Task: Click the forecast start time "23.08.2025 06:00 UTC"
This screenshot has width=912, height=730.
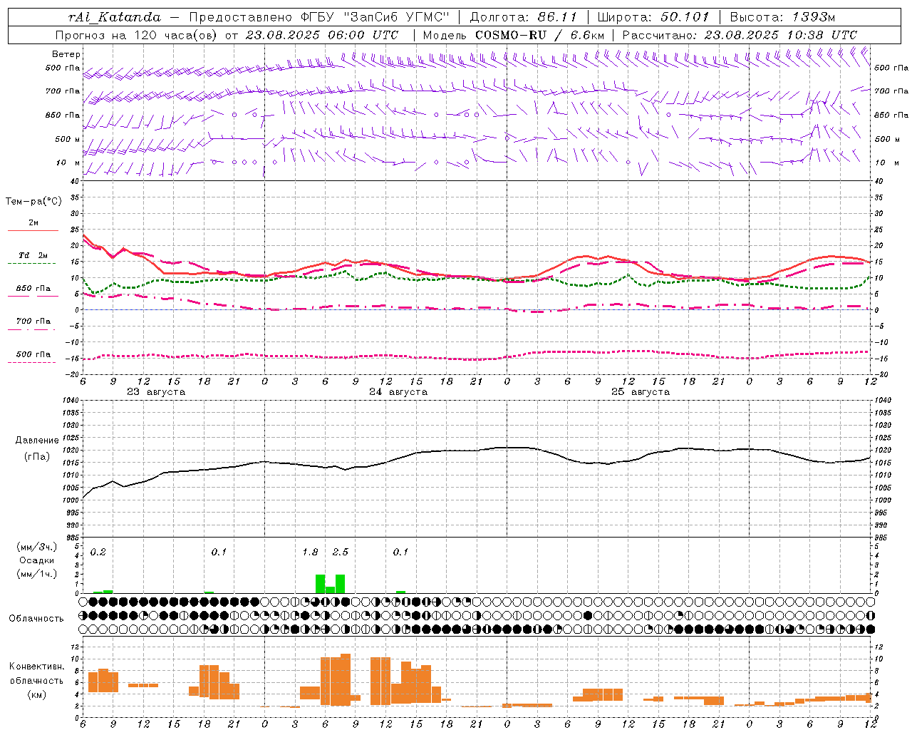Action: (x=321, y=35)
